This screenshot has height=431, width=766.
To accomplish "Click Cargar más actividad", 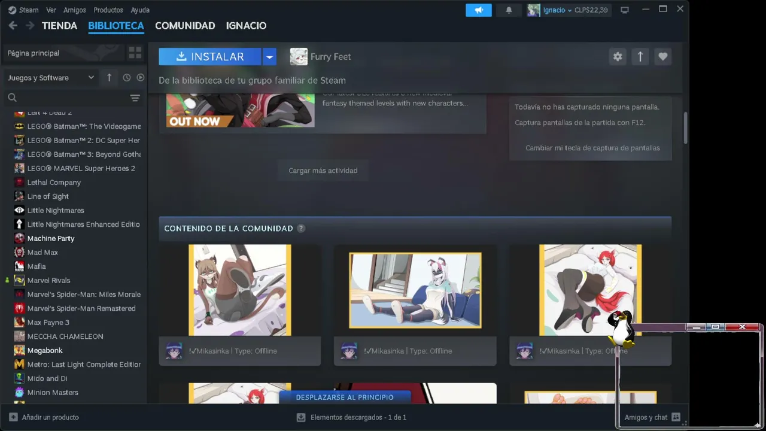I will tap(323, 171).
